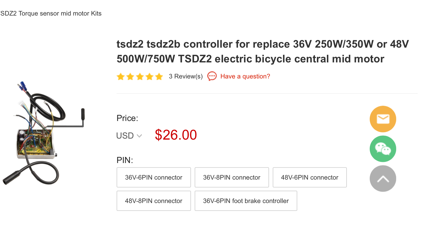
Task: Choose 36V-6PIN foot brake controller option
Action: coord(246,201)
